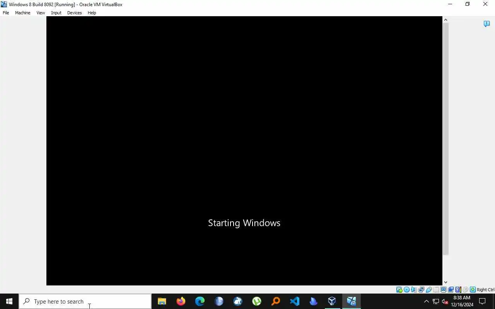Open the clock showing 8:38 AM
Image resolution: width=495 pixels, height=309 pixels.
[x=462, y=301]
